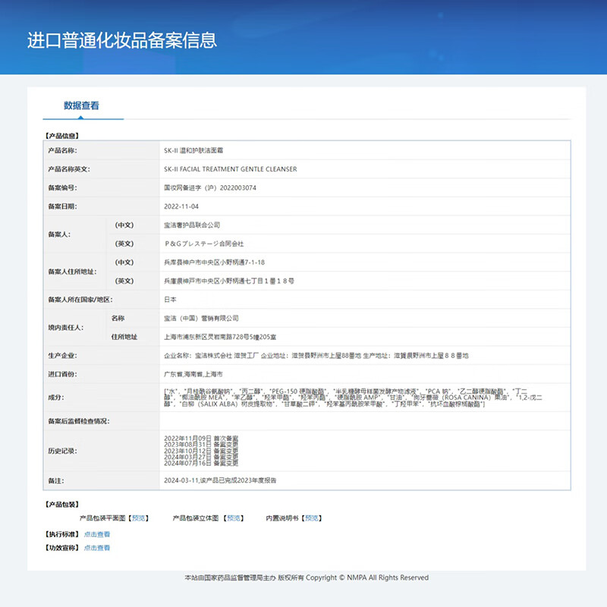Open preview of 内置说明书
Viewport: 607px width, 607px height.
pyautogui.click(x=312, y=519)
